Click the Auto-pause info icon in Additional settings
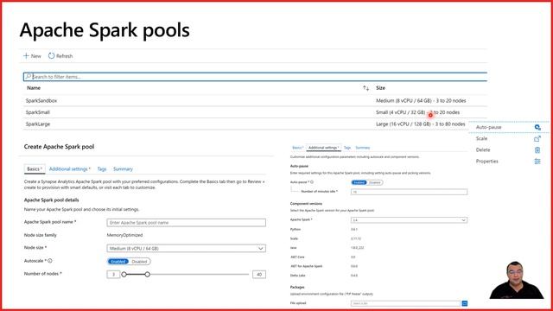This screenshot has width=553, height=311. (312, 182)
